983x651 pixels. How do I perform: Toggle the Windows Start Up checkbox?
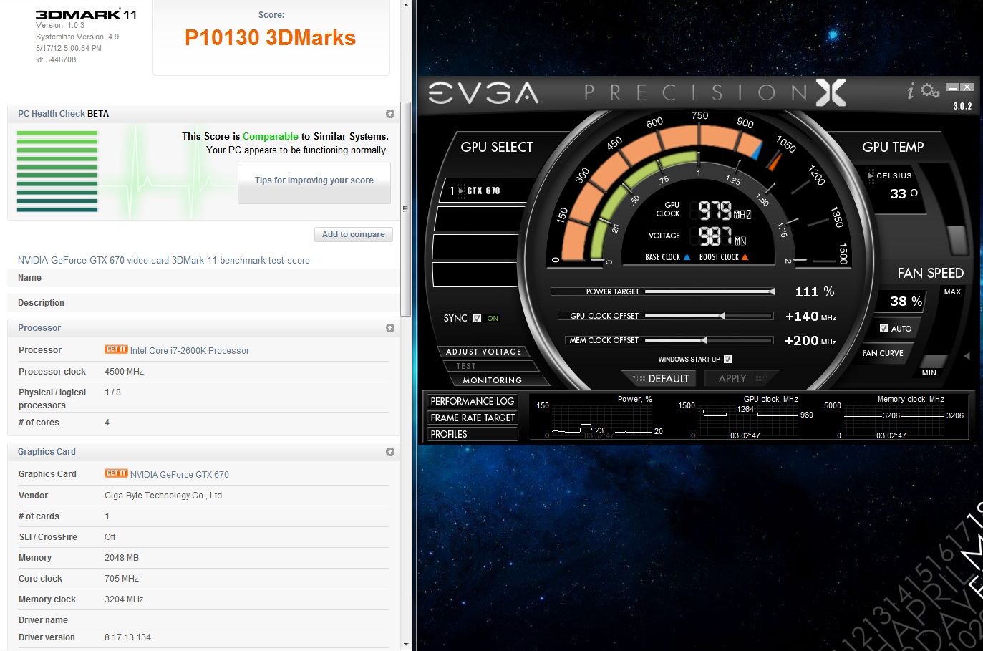coord(727,360)
